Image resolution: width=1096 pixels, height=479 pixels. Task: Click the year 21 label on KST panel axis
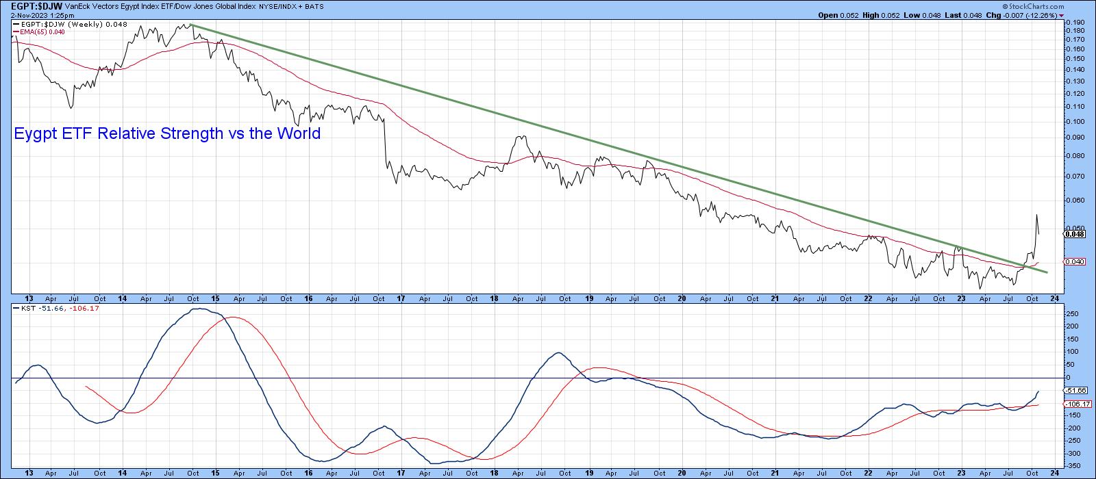point(775,471)
